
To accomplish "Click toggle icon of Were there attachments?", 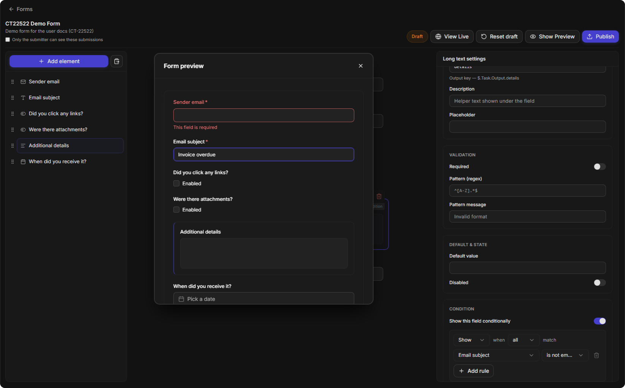I will 23,130.
